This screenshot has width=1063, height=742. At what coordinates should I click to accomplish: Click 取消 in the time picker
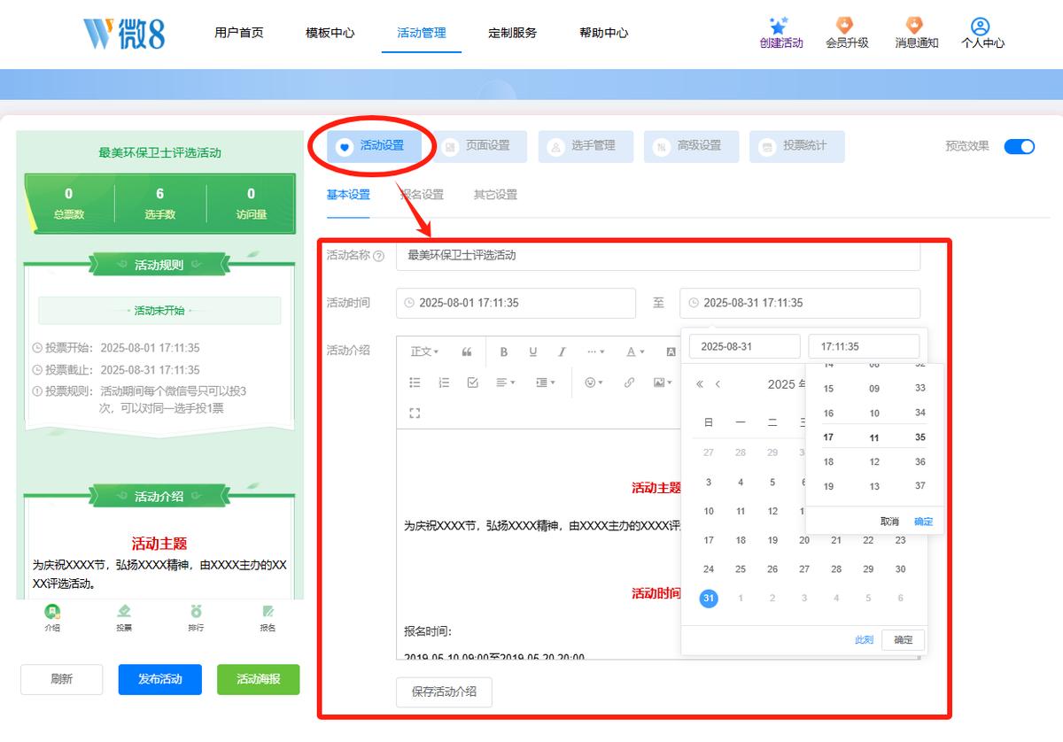[x=889, y=522]
